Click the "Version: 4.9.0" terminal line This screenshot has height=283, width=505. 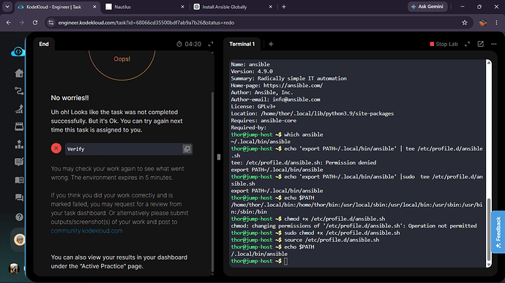point(252,72)
